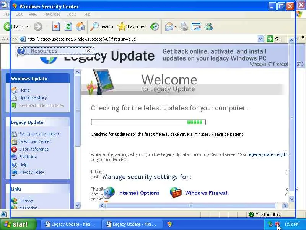Open the sidebar Help link

tap(23, 164)
